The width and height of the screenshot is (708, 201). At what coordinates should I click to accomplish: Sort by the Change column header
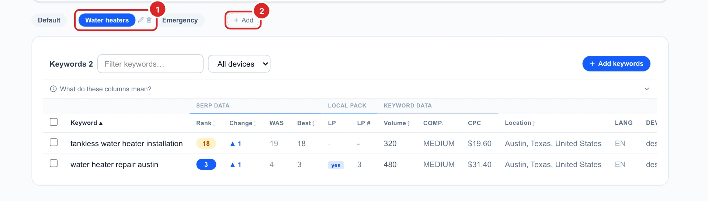[243, 123]
